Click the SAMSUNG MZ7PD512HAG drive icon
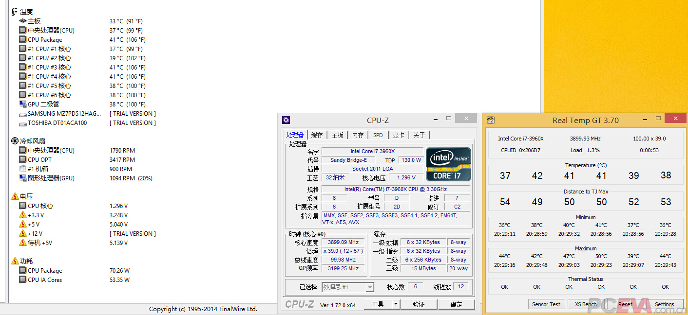688x315 pixels. tap(22, 113)
